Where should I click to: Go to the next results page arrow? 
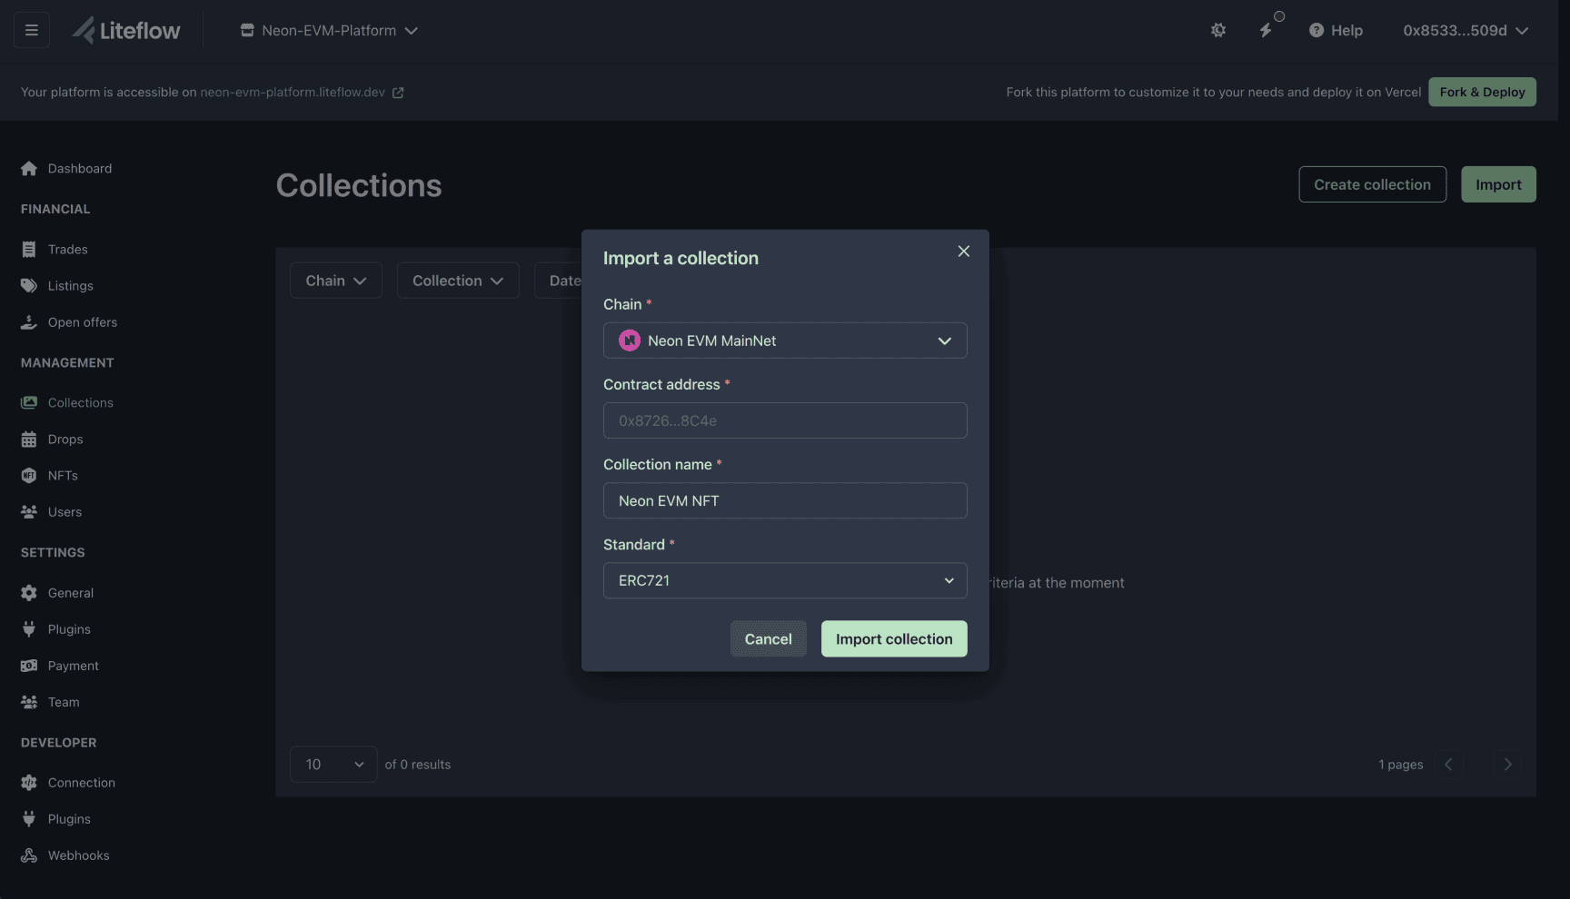1507,765
